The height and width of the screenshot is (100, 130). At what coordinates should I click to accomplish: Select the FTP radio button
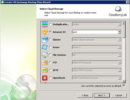(50, 62)
